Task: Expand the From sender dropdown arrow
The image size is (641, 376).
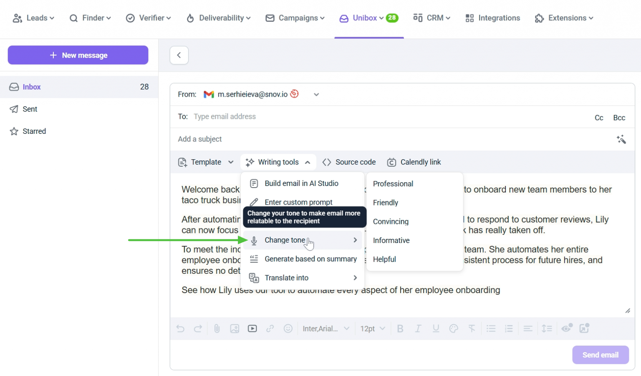Action: (316, 95)
